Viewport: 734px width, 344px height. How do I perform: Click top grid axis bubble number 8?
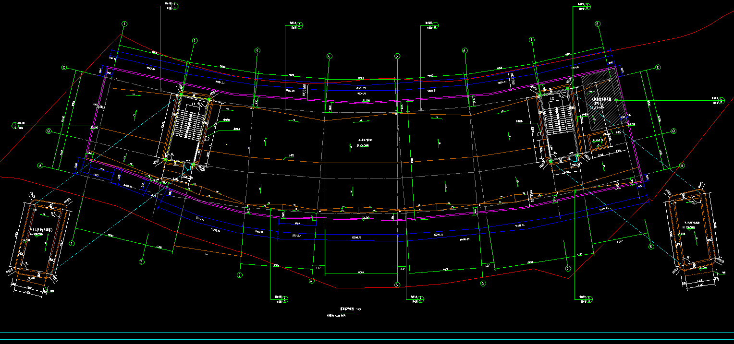[598, 24]
